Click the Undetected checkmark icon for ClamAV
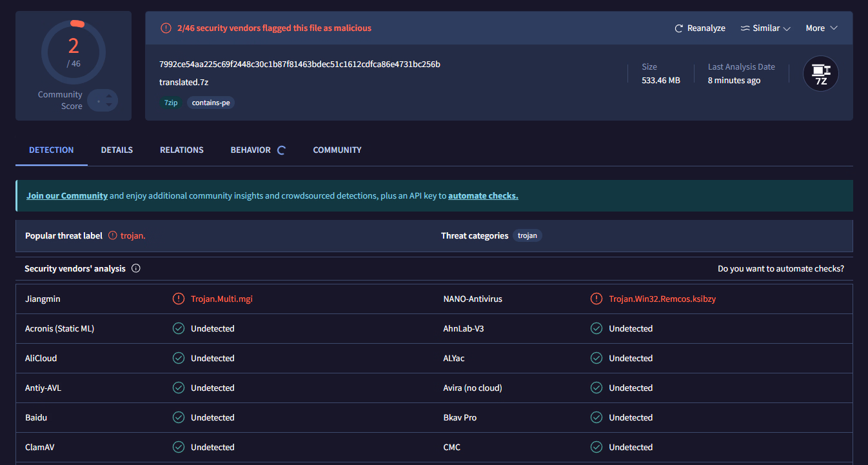The width and height of the screenshot is (868, 465). click(179, 447)
